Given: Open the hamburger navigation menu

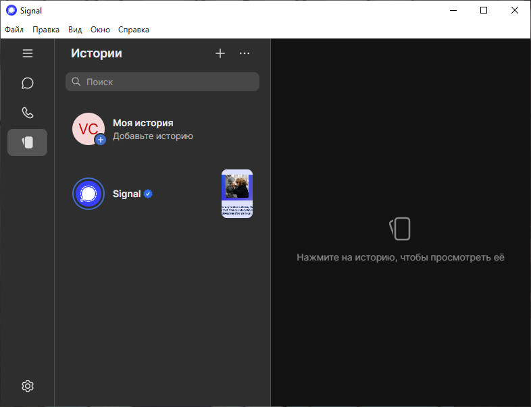Looking at the screenshot, I should coord(28,53).
